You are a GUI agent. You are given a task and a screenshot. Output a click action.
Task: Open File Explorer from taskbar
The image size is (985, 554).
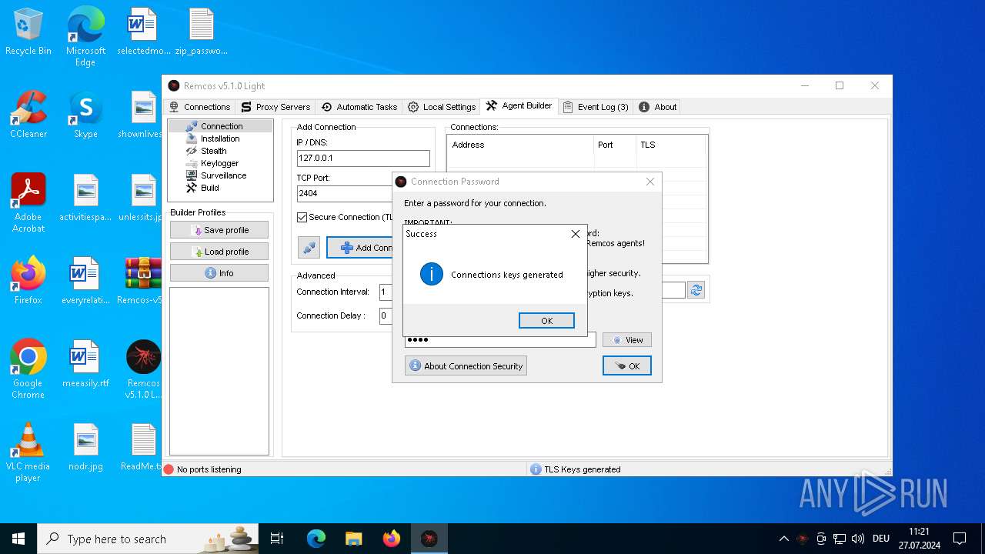click(354, 539)
